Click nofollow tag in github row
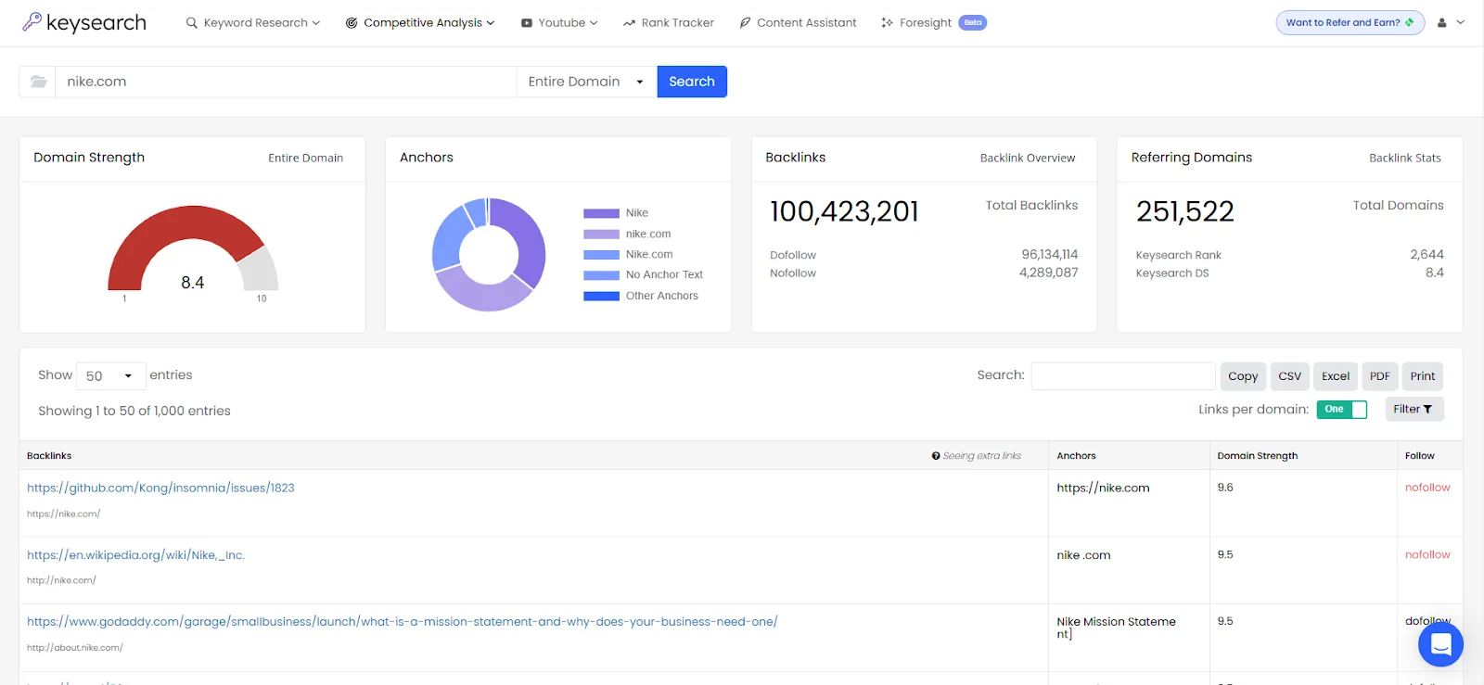This screenshot has height=685, width=1484. [x=1427, y=488]
